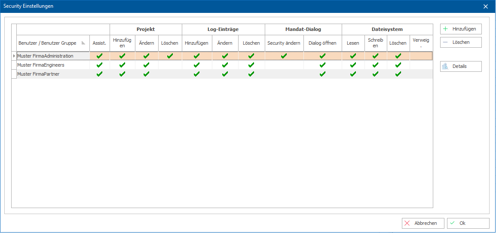The height and width of the screenshot is (233, 496).
Task: Click the Hinzufügen button with plus icon
Action: [x=461, y=29]
